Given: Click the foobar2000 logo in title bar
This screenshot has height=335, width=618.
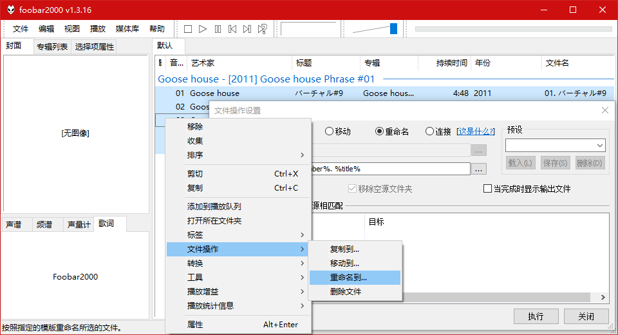Looking at the screenshot, I should click(x=10, y=10).
